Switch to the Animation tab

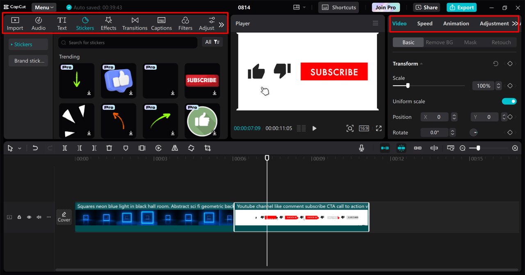point(456,23)
